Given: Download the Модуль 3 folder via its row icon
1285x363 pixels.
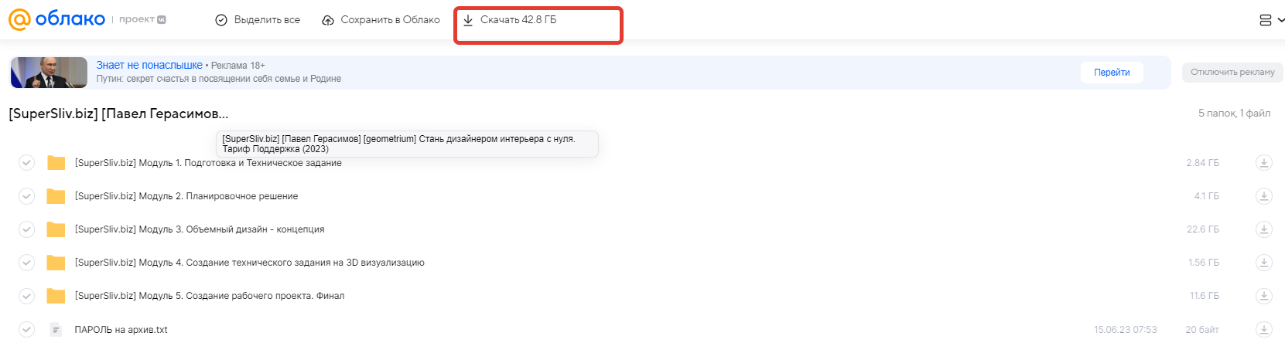Looking at the screenshot, I should [1263, 229].
